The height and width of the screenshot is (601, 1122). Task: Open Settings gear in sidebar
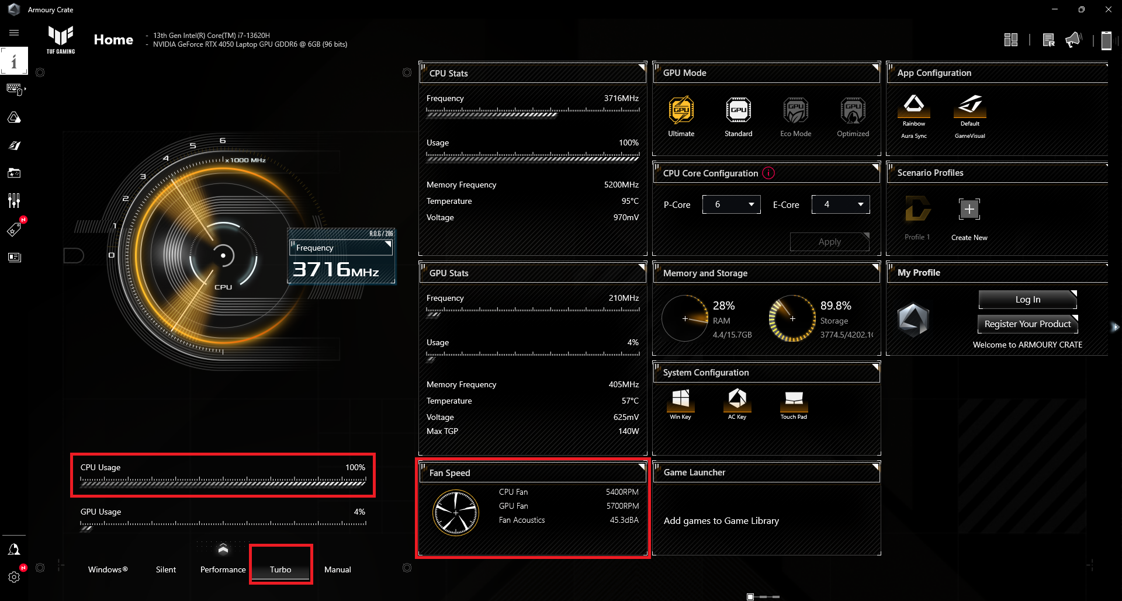click(14, 577)
